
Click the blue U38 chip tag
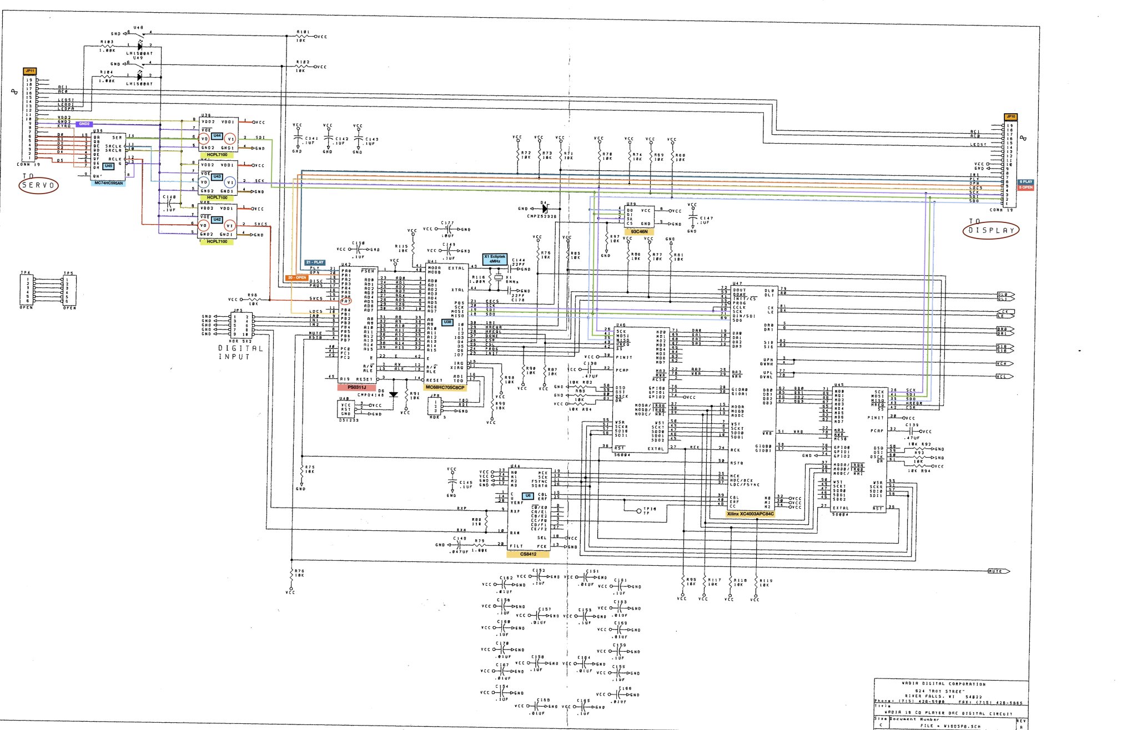(x=447, y=322)
